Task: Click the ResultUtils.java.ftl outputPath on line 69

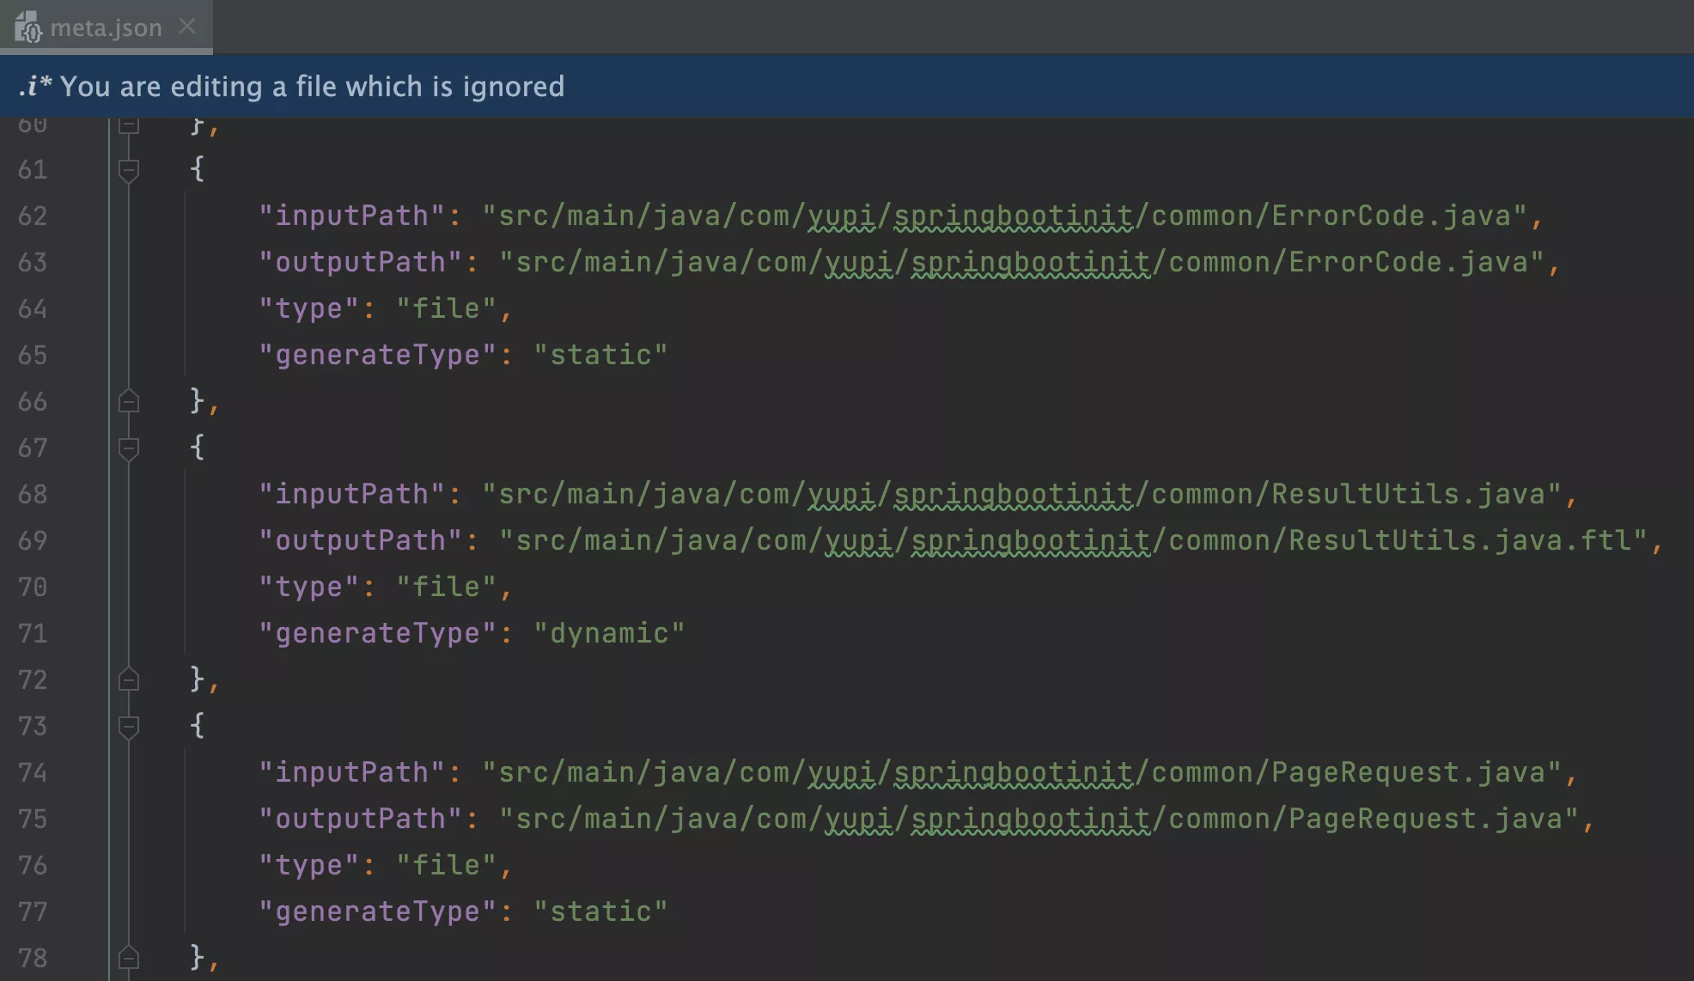Action: (1073, 540)
